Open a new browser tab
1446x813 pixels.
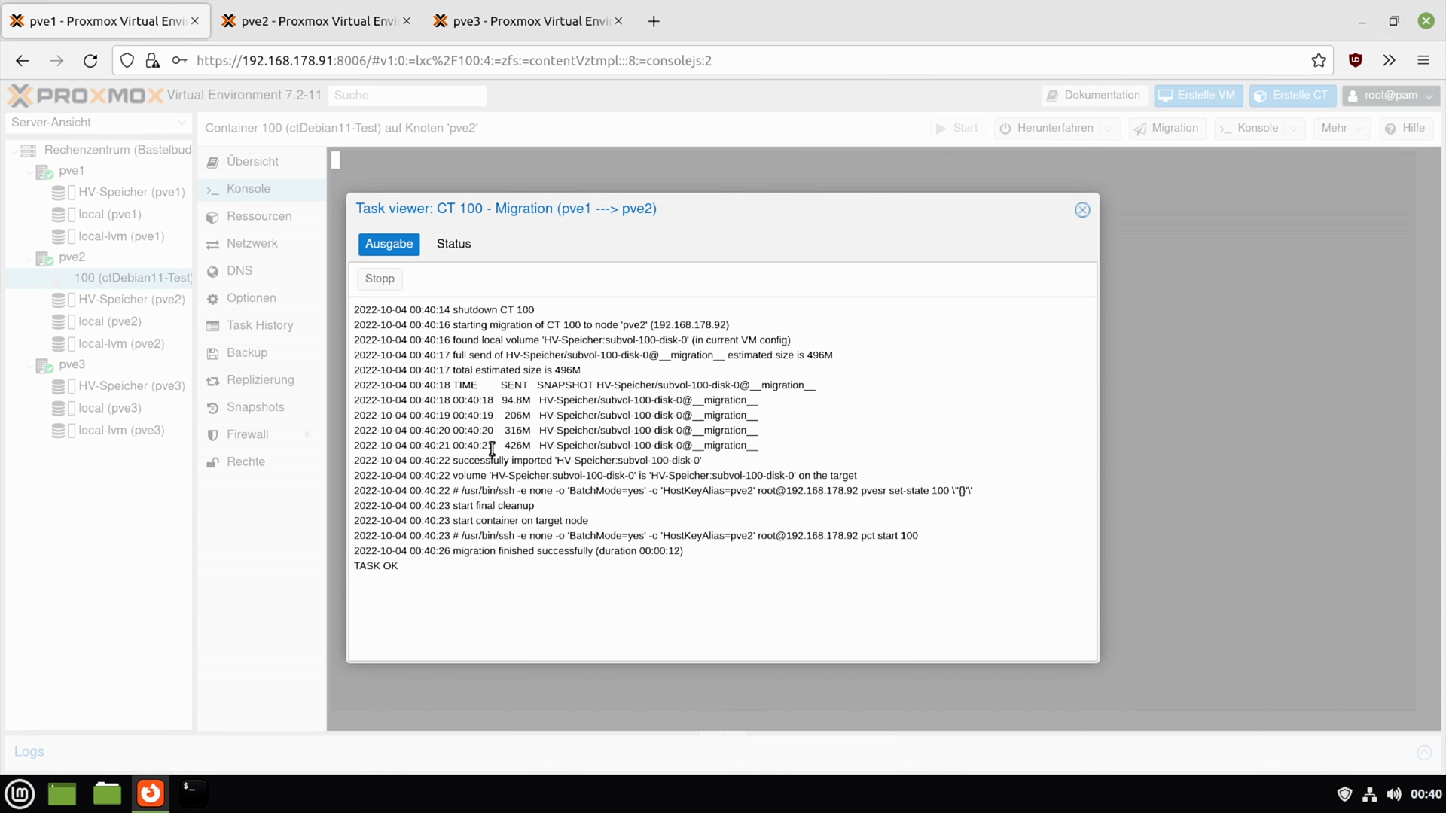pyautogui.click(x=654, y=21)
